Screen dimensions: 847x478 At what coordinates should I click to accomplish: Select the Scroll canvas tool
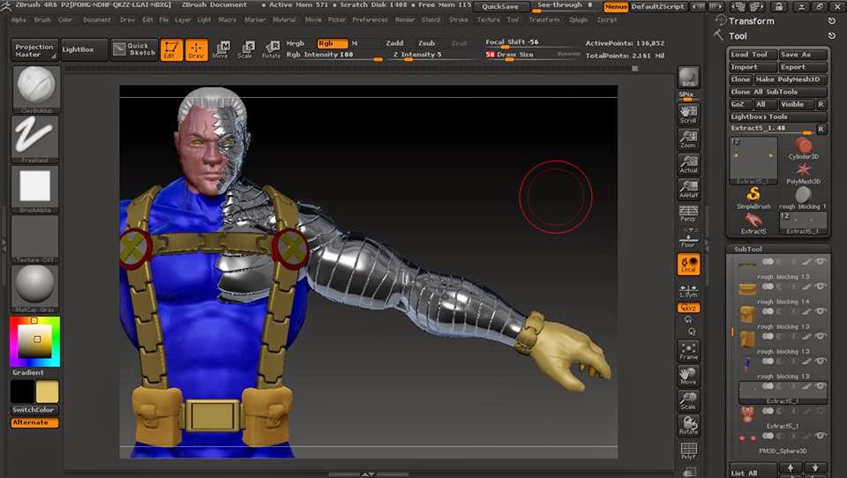click(x=688, y=114)
